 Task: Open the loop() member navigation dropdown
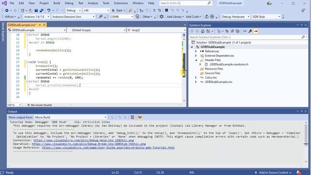156,30
